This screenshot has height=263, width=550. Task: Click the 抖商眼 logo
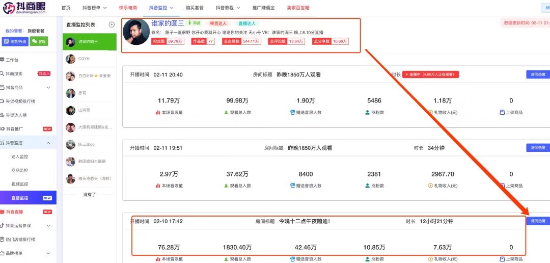(25, 7)
